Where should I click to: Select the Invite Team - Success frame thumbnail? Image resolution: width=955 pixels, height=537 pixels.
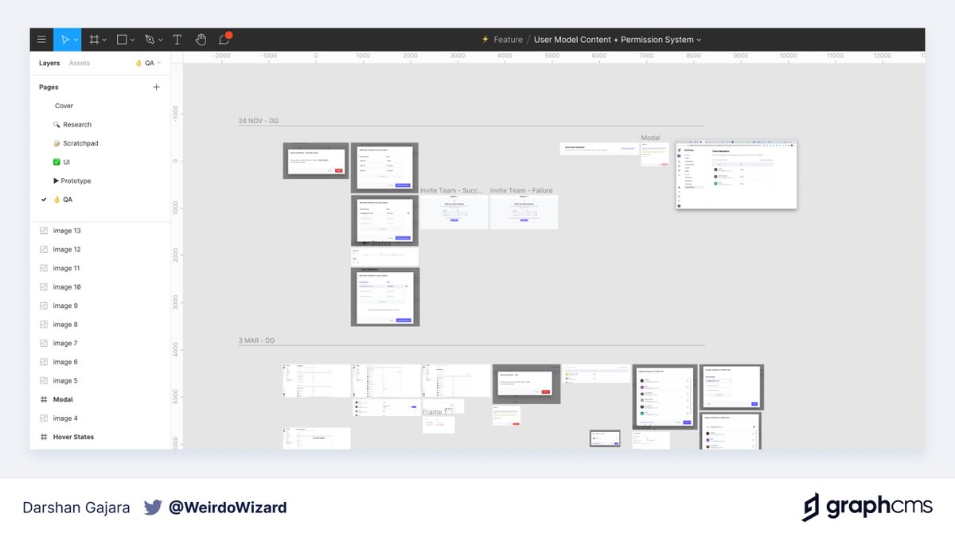[x=454, y=212]
